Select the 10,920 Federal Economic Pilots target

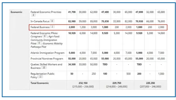point(72,33)
